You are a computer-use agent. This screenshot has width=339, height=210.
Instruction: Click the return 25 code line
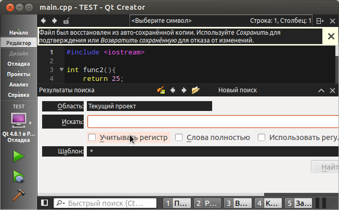click(x=103, y=78)
